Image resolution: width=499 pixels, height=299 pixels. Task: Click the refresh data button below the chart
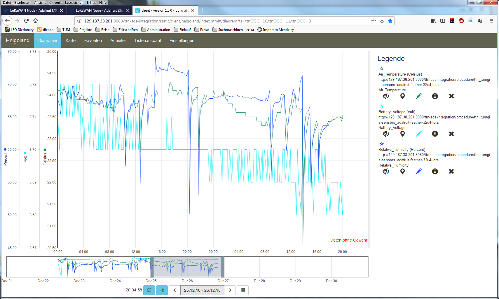[149, 290]
